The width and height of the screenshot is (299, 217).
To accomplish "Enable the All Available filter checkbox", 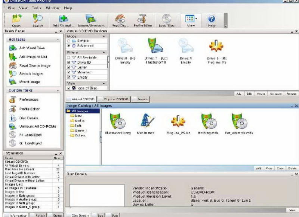I will [x=68, y=57].
